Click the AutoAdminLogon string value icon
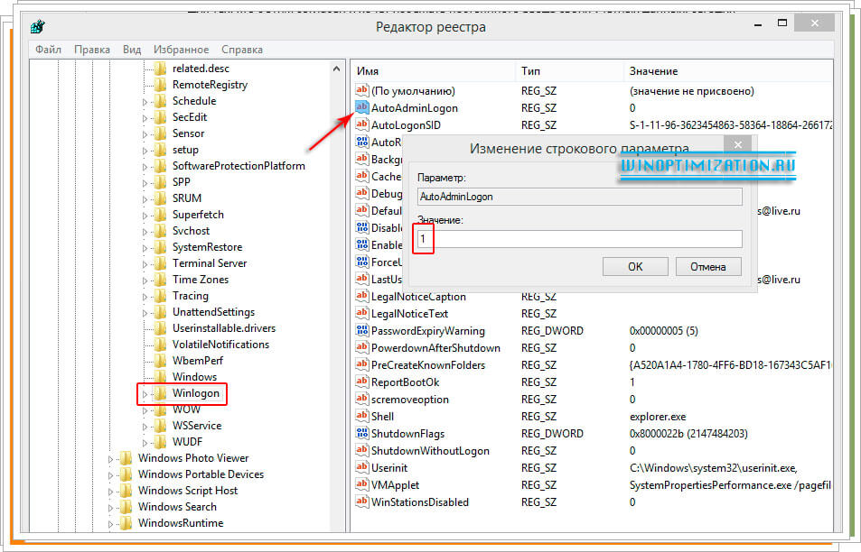The image size is (861, 552). tap(362, 108)
